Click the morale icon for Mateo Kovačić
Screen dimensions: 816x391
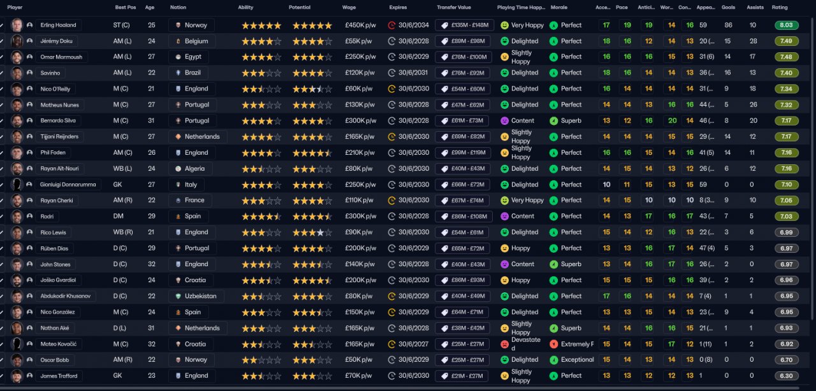coord(553,344)
